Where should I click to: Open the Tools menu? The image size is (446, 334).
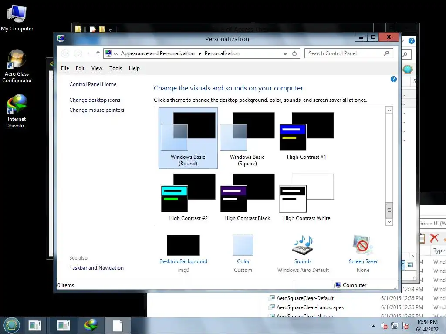(x=115, y=68)
